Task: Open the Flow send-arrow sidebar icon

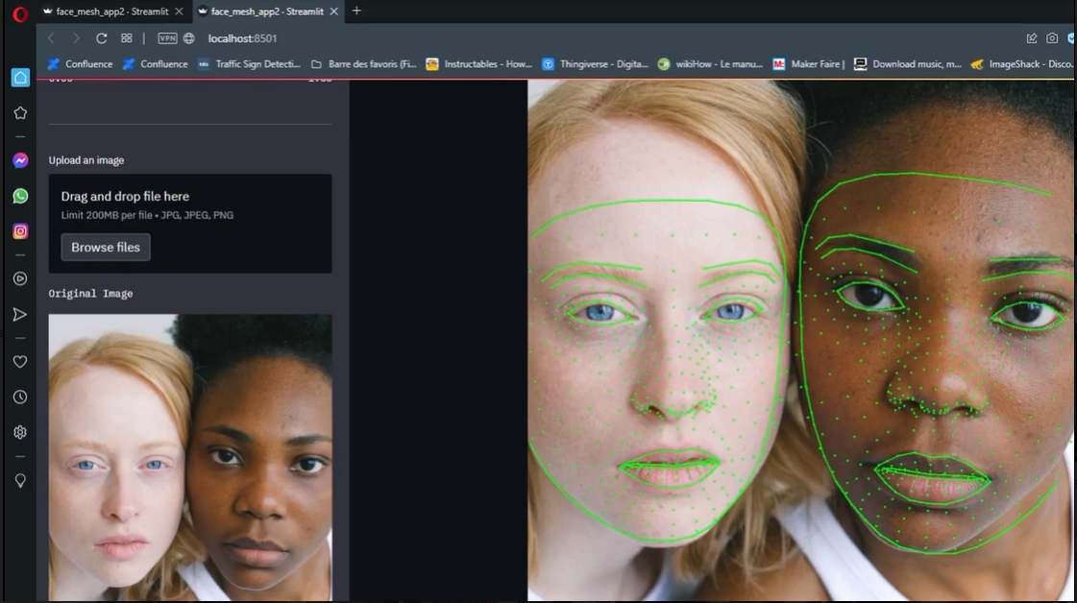Action: tap(20, 315)
